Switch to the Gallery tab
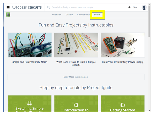Screen dimensions: 157x117 click(x=69, y=15)
